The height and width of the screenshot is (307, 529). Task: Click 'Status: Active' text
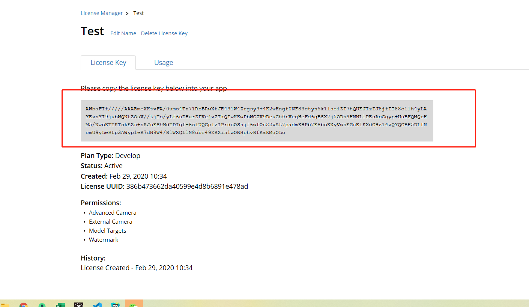click(102, 166)
